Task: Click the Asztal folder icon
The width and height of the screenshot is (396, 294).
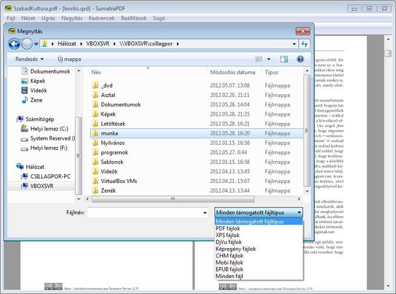Action: pos(95,95)
